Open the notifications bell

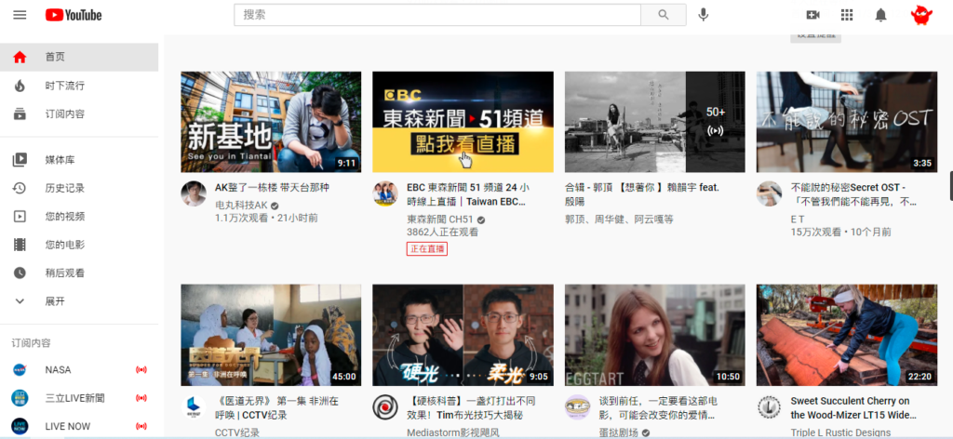point(880,15)
